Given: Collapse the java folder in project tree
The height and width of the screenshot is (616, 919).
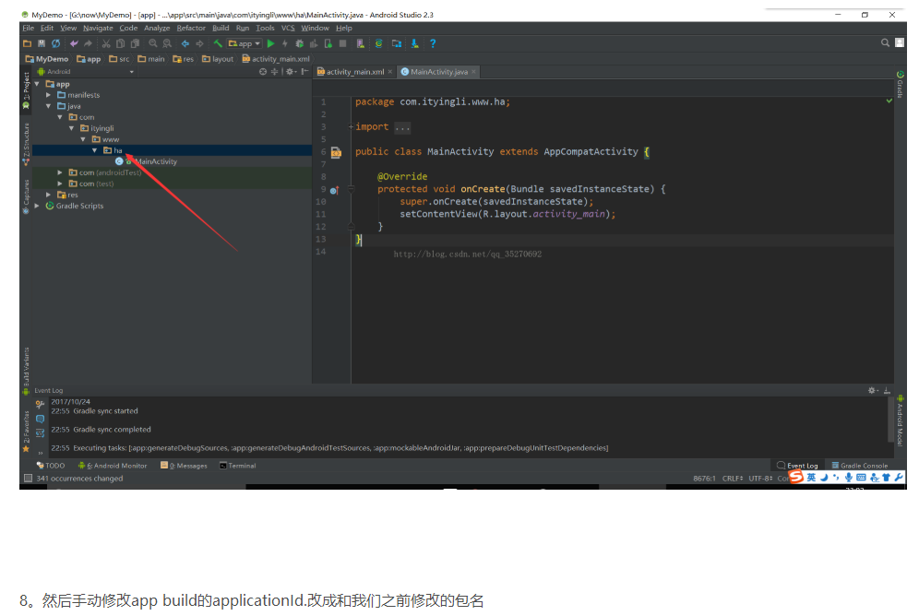Looking at the screenshot, I should (49, 106).
